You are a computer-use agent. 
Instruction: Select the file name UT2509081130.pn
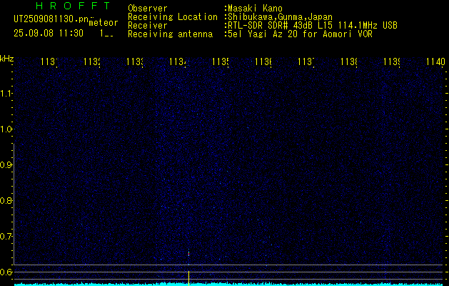(51, 19)
